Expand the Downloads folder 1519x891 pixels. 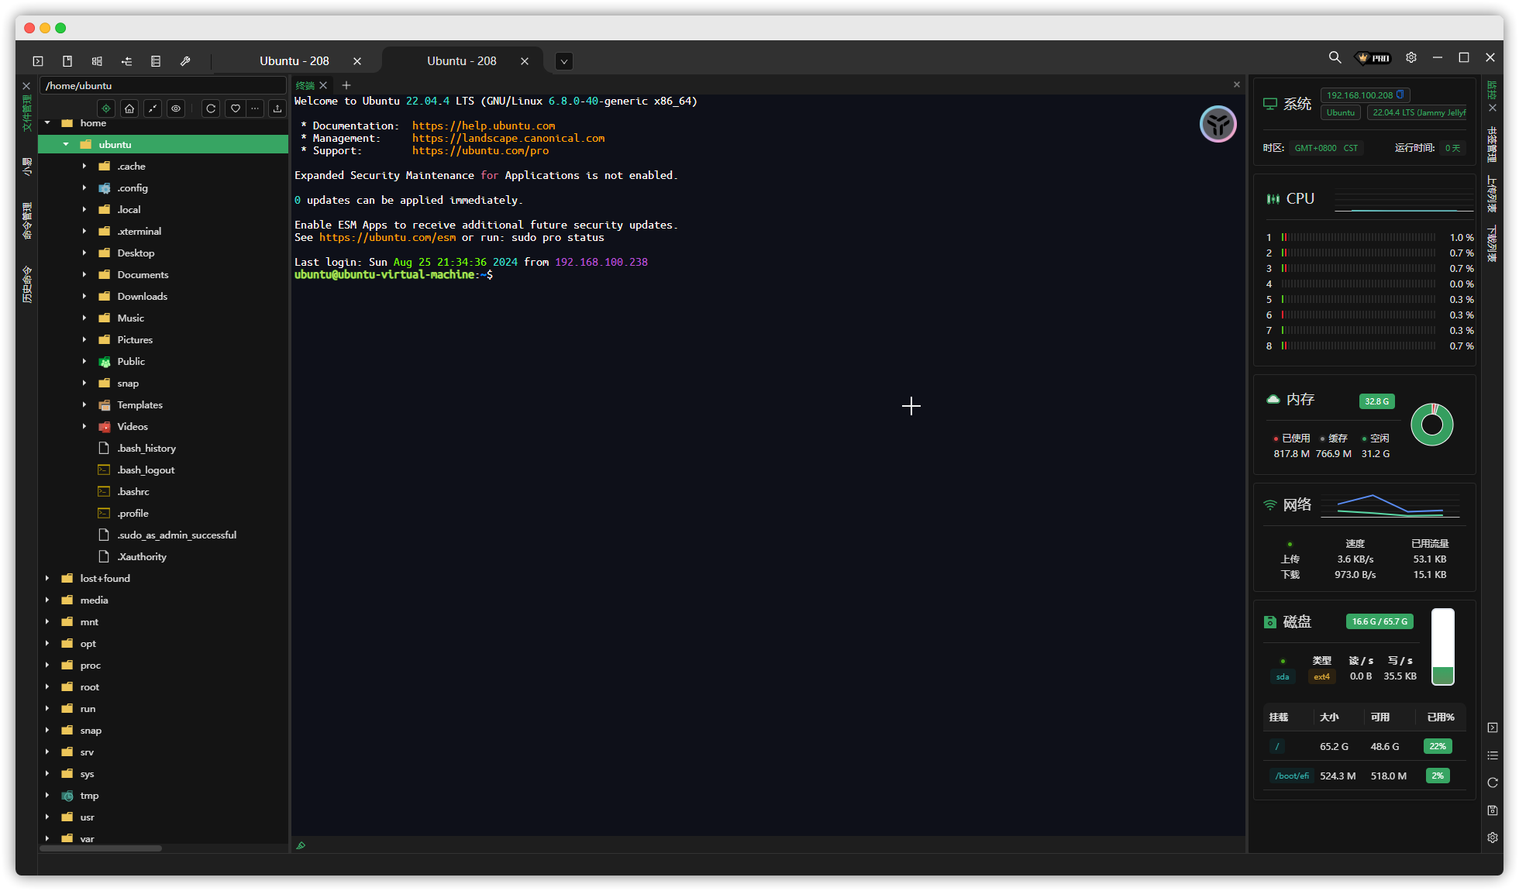click(x=84, y=296)
